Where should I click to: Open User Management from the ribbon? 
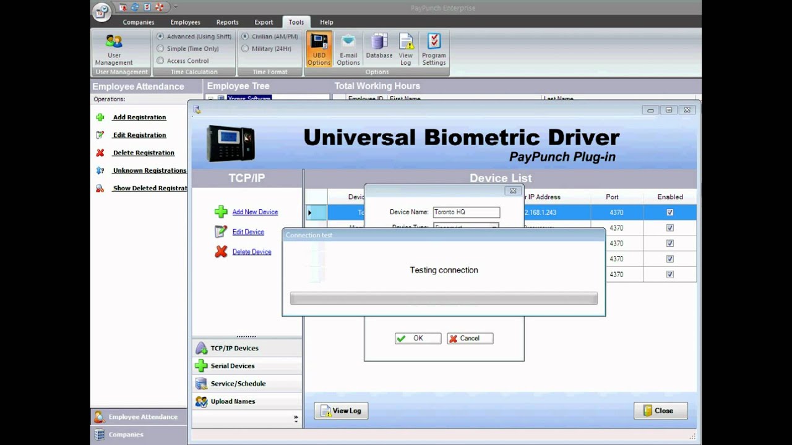coord(114,49)
